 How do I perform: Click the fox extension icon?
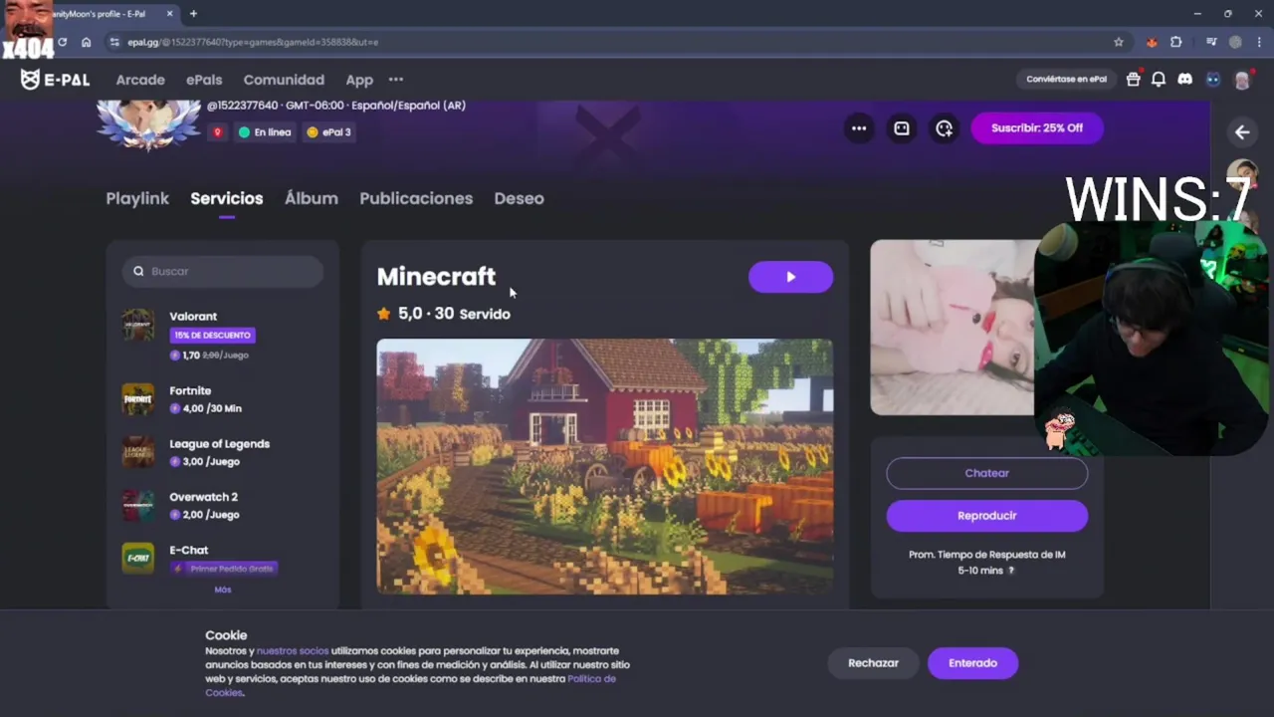coord(1152,42)
